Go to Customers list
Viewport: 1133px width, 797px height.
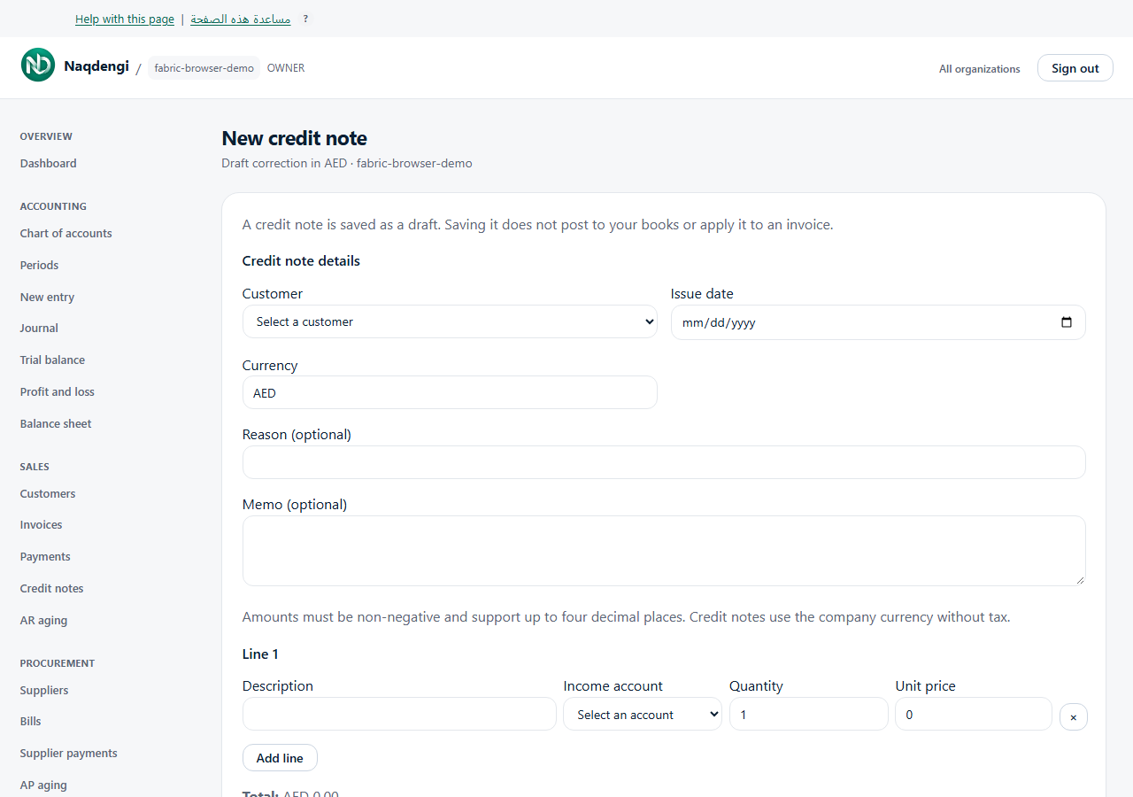48,494
